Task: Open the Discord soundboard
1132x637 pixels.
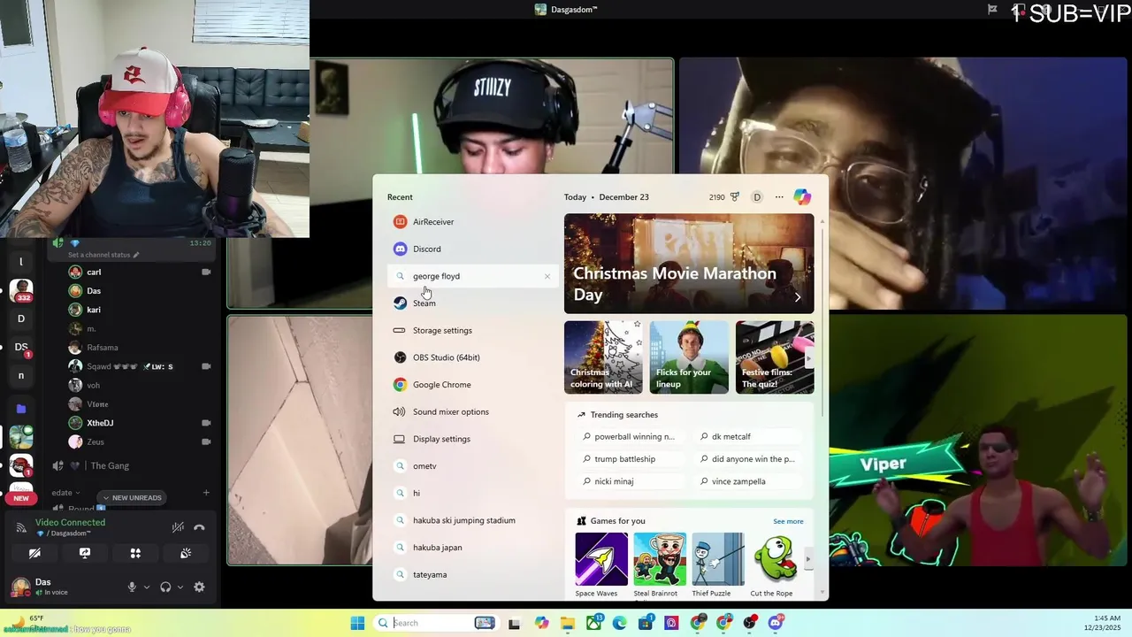Action: (186, 553)
